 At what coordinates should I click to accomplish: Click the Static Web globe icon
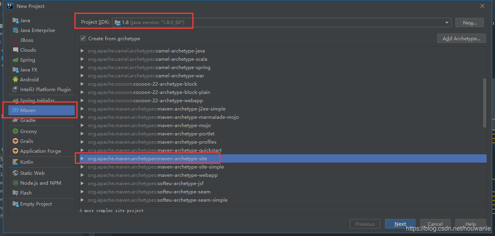click(15, 173)
